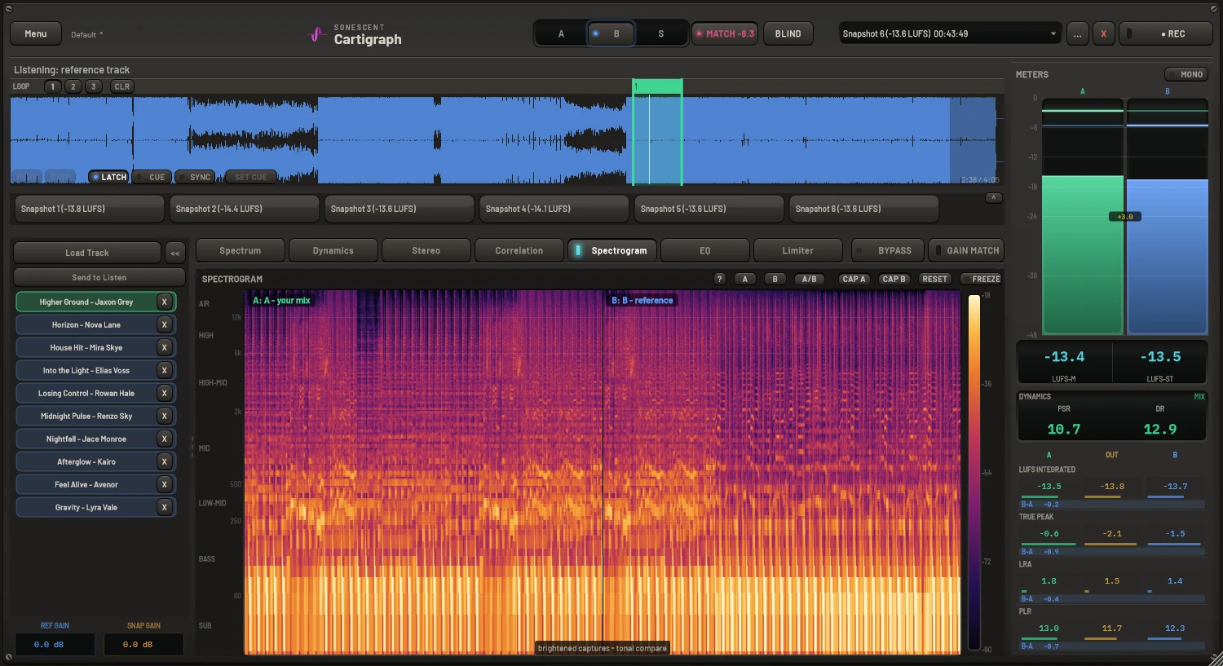Click the REF GAIN 0.0 dB field

tap(55, 644)
